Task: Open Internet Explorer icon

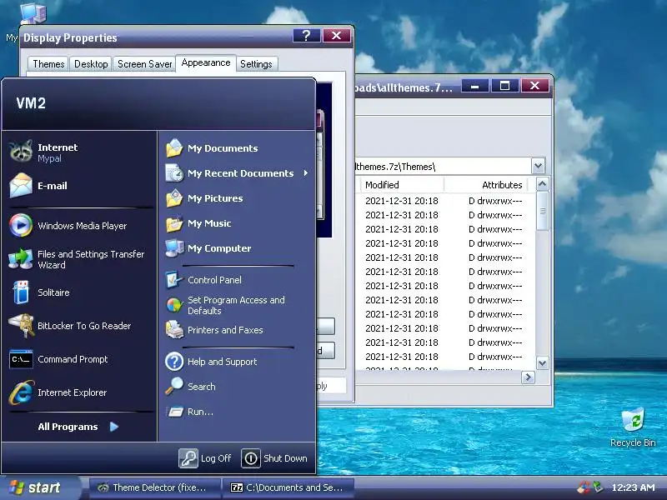Action: (x=21, y=392)
